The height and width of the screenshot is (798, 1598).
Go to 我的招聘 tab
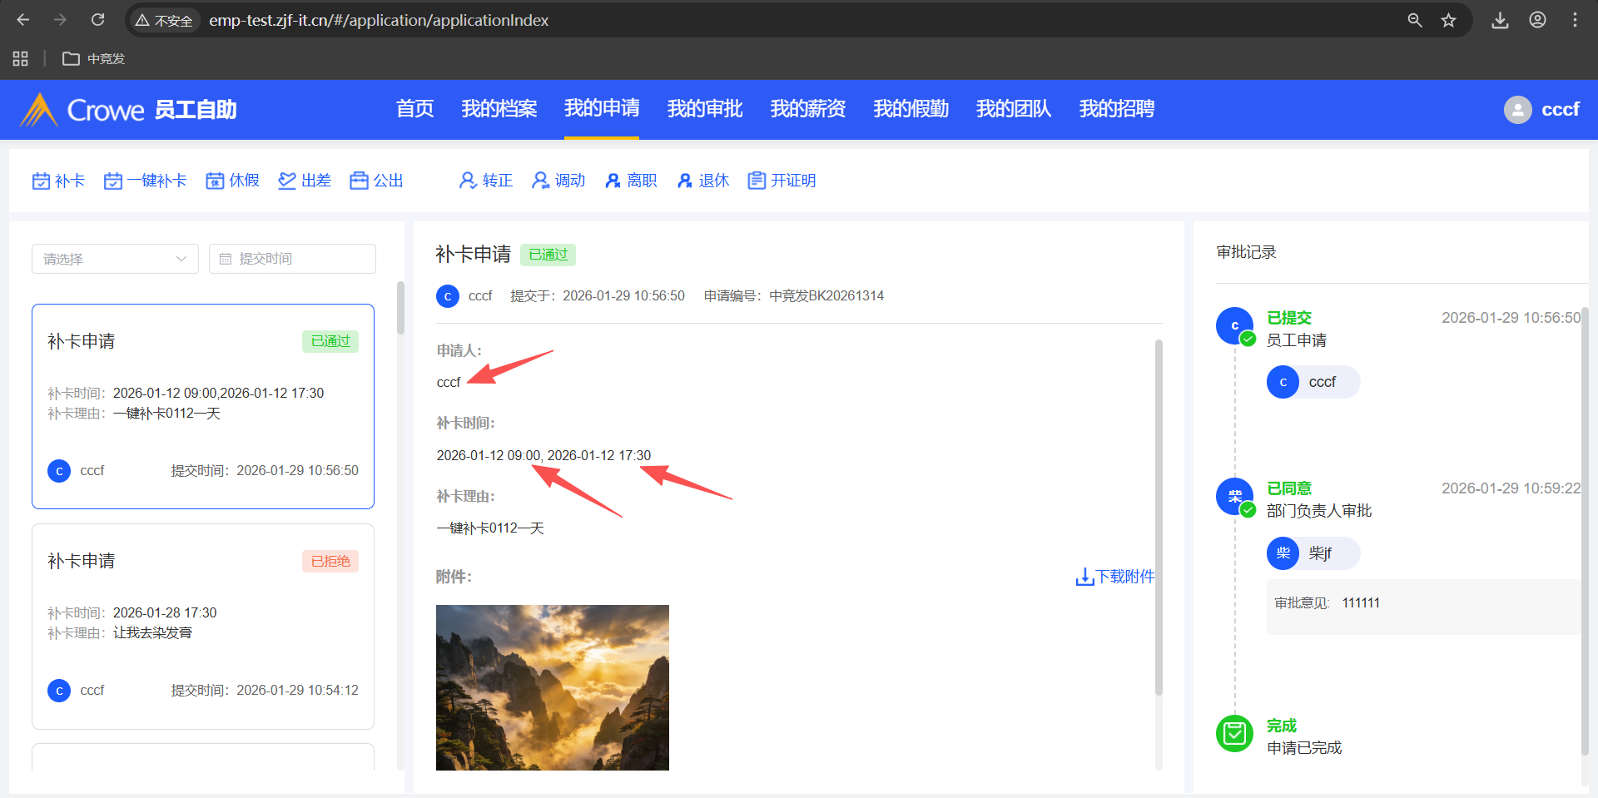pos(1117,109)
